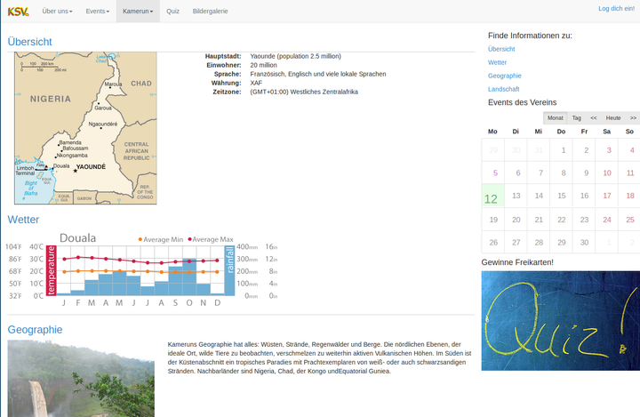
Task: Advance calendar with >> button
Action: click(x=633, y=117)
